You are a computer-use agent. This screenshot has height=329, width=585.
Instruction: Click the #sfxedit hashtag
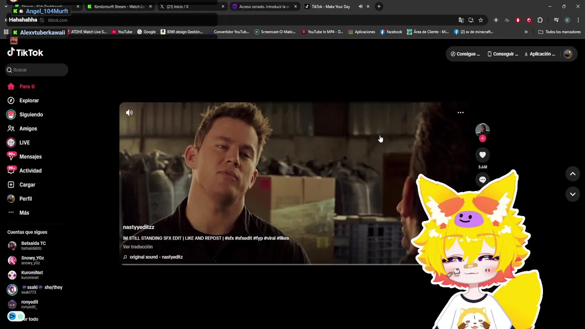tap(244, 238)
